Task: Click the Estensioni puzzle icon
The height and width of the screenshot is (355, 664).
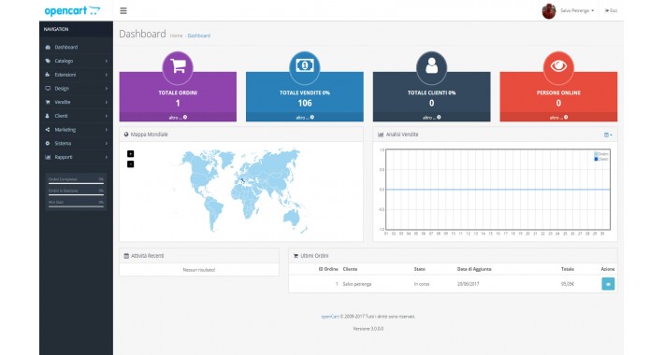Action: 48,75
